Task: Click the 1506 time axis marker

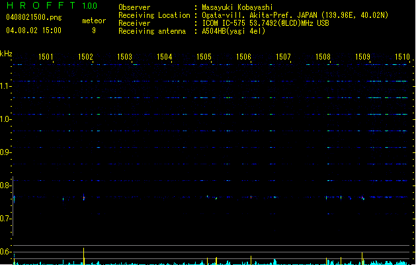Action: point(243,57)
